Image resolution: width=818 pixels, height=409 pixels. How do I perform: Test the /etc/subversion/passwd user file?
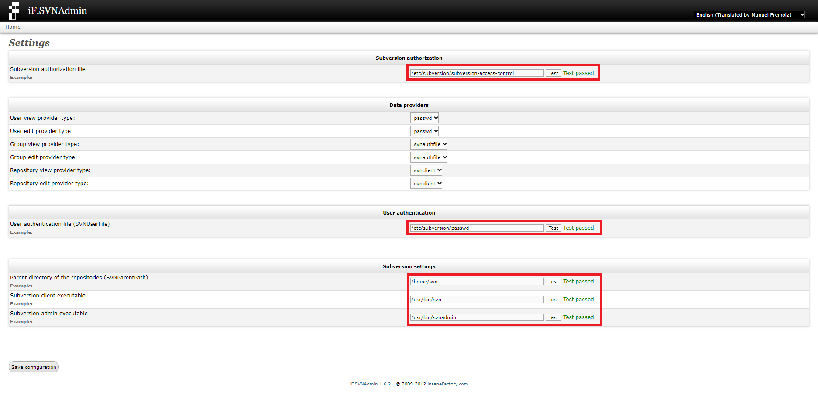(553, 228)
